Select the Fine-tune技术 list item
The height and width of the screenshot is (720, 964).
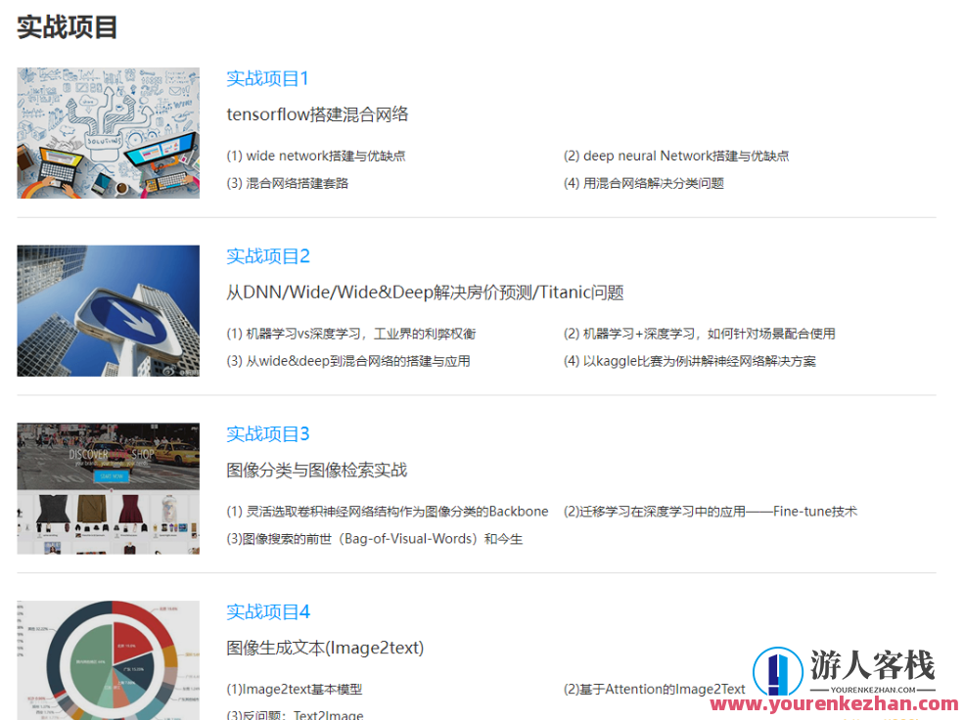coord(708,511)
